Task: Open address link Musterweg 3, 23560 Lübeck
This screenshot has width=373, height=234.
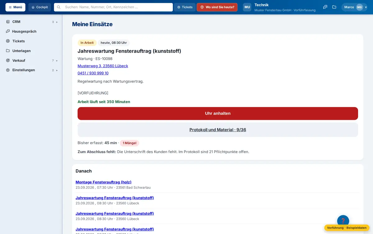Action: point(103,66)
